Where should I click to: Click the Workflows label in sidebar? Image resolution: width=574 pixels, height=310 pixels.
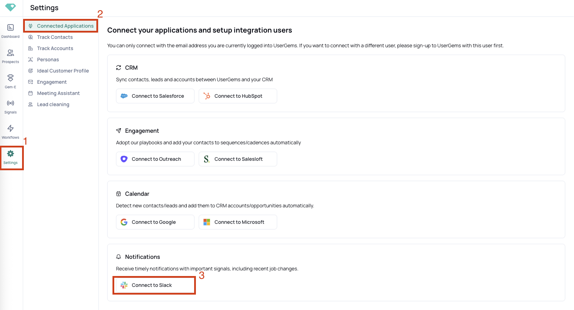(11, 138)
